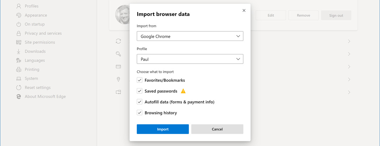Click the Printing printer icon

pyautogui.click(x=19, y=70)
